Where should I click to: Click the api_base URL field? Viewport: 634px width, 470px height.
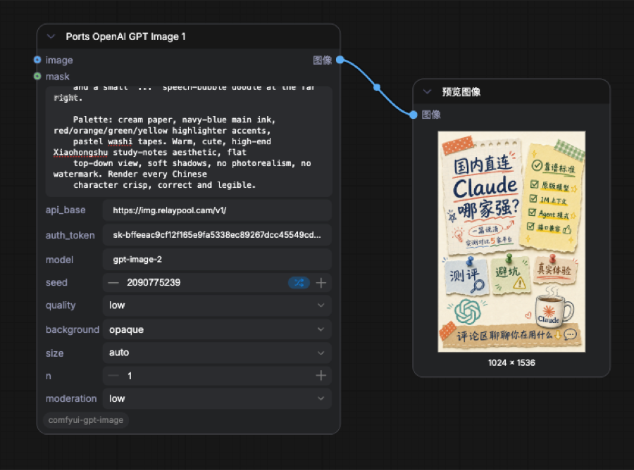point(217,210)
